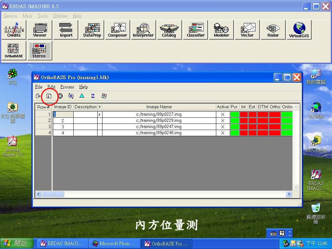Open the frame editor (interior orientation) icon
Screen dimensions: 332x249
49,96
